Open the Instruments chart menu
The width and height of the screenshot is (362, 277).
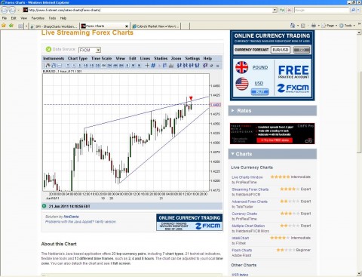pos(54,58)
